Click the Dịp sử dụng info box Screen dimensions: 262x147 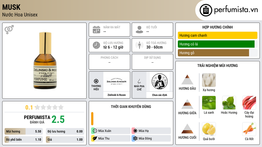(152, 62)
